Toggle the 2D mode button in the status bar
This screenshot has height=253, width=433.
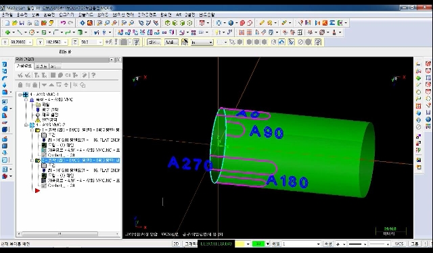coord(176,244)
